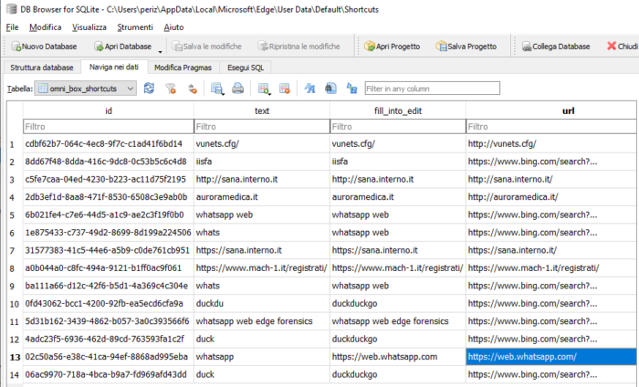The image size is (639, 387).
Task: Click Ripristina le modifiche button
Action: pyautogui.click(x=299, y=47)
